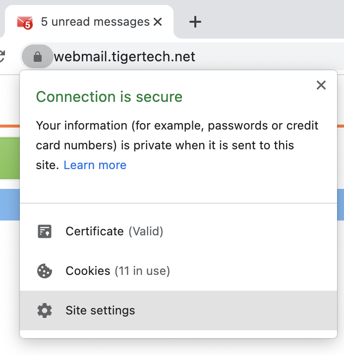Click the cookie icon beside Cookies

click(45, 271)
